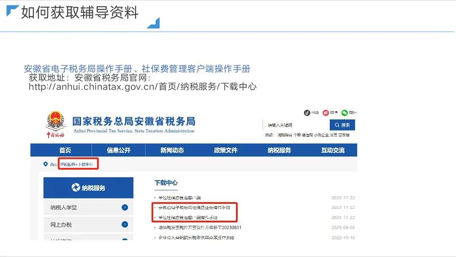The height and width of the screenshot is (257, 456).
Task: Click the Anhui tax bureau emblem logo
Action: tap(56, 124)
